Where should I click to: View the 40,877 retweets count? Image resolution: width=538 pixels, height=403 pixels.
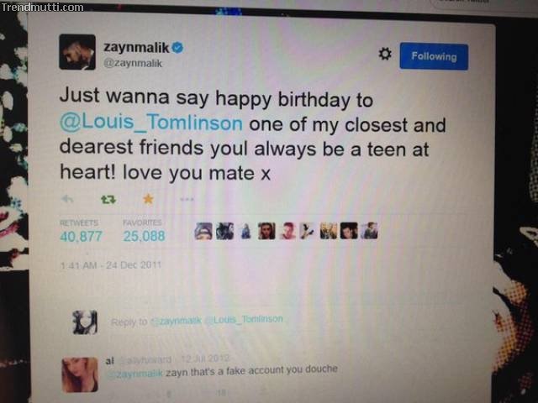[x=81, y=236]
